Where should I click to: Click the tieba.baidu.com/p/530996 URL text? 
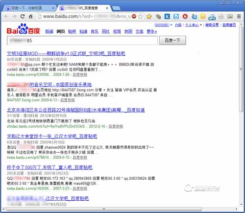(x=29, y=74)
